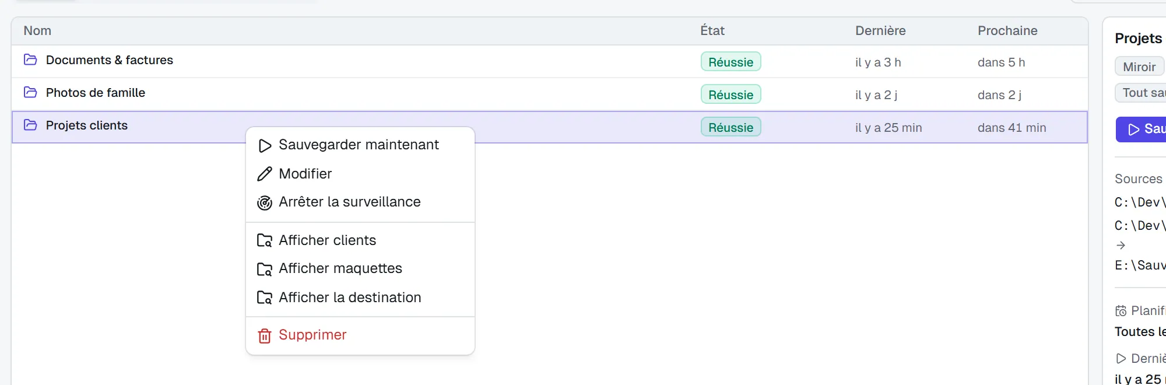Image resolution: width=1166 pixels, height=385 pixels.
Task: Choose Sauvegarder maintenant from the context menu
Action: (x=360, y=145)
